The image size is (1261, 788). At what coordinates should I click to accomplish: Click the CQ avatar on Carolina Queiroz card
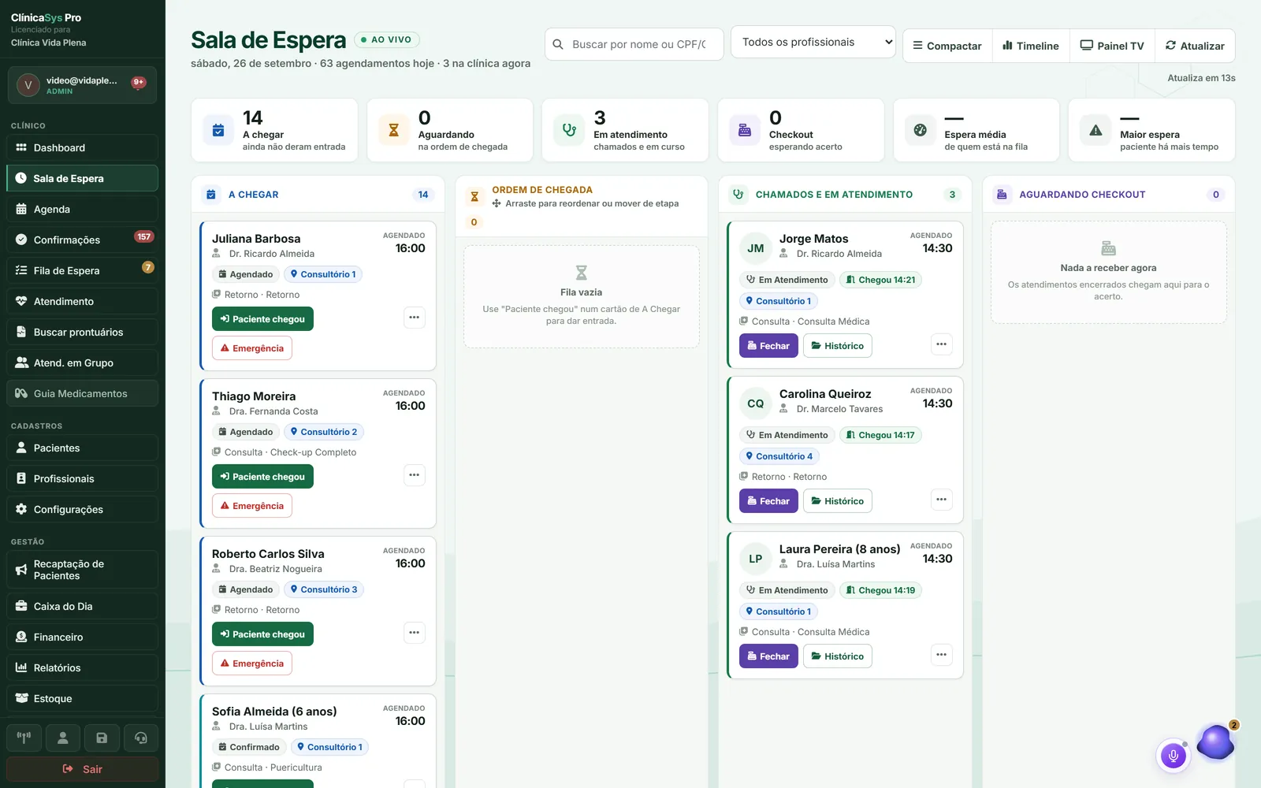click(755, 403)
